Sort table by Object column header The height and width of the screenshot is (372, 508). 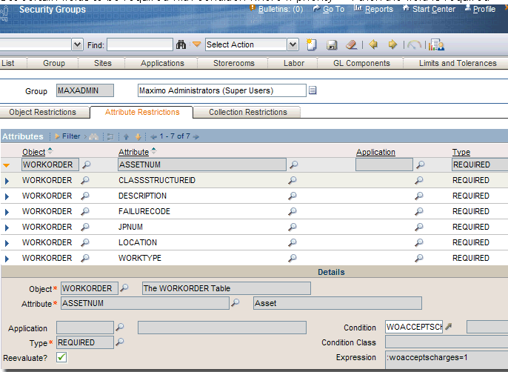pos(34,152)
